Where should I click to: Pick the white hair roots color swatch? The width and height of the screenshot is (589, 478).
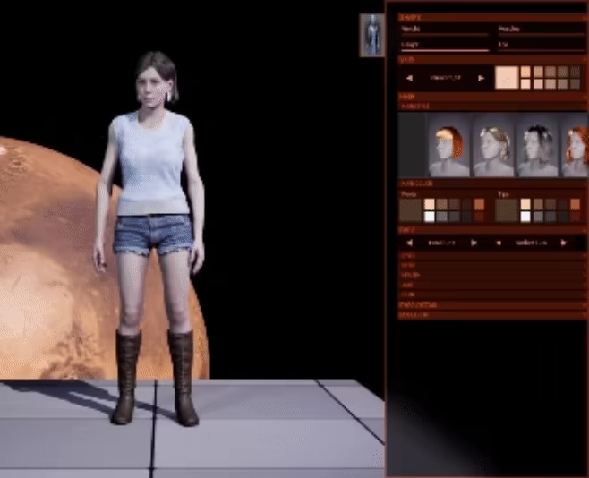430,217
